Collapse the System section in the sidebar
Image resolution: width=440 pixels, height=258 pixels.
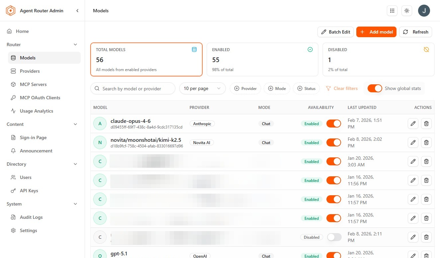75,204
